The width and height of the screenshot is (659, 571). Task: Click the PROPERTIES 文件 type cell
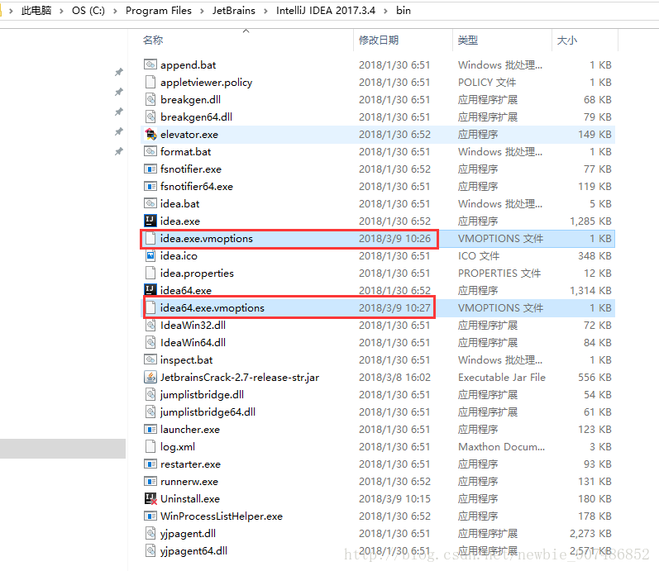[x=499, y=274]
